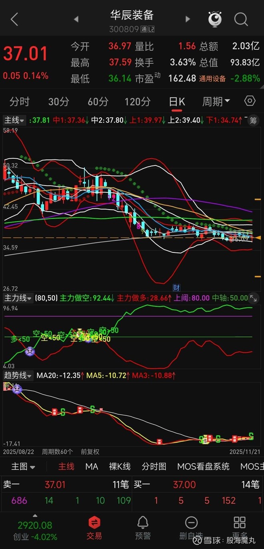This screenshot has width=264, height=549.
Task: Tap the 市盈 value 162.48
Action: 182,79
